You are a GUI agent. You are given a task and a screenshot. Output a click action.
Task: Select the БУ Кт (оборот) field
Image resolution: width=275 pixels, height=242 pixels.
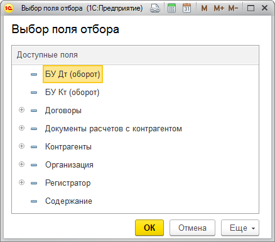72,92
